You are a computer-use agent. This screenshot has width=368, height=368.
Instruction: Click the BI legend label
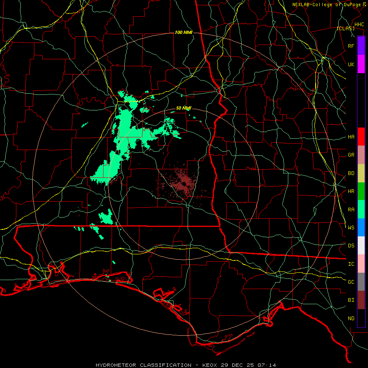click(x=351, y=300)
